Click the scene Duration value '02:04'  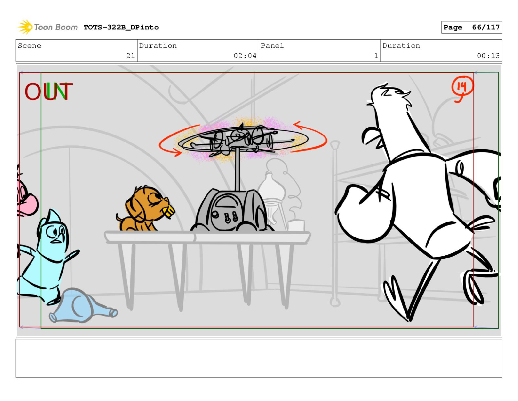click(245, 56)
